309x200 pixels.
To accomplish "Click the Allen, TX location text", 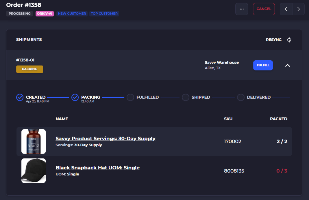I will (x=213, y=68).
